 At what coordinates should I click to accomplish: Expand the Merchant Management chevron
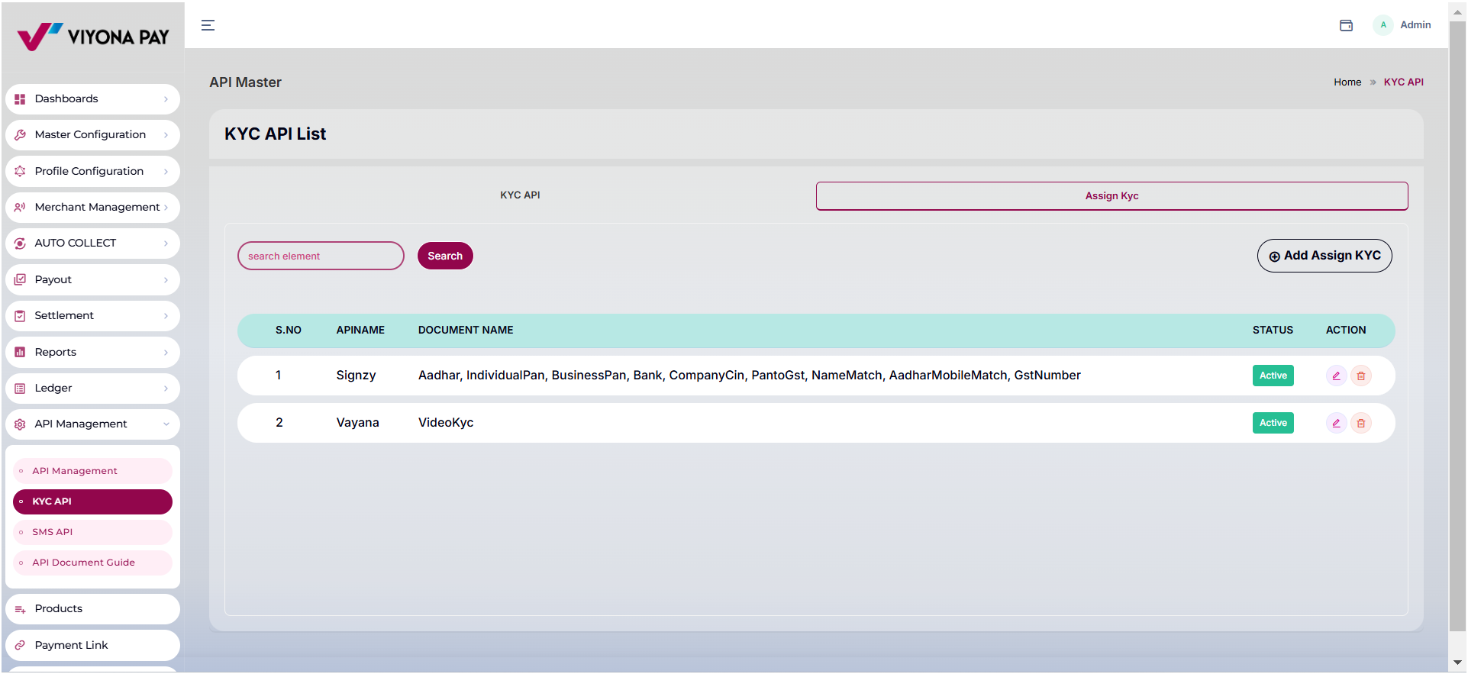click(166, 208)
